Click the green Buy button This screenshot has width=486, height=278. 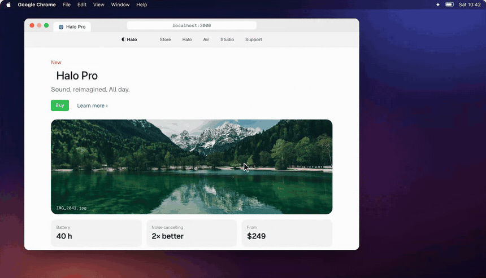coord(60,105)
